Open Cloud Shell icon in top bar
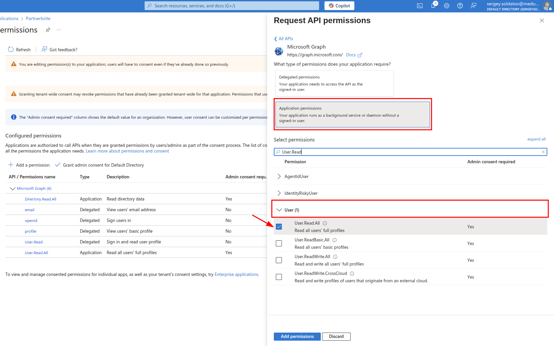 pyautogui.click(x=420, y=6)
